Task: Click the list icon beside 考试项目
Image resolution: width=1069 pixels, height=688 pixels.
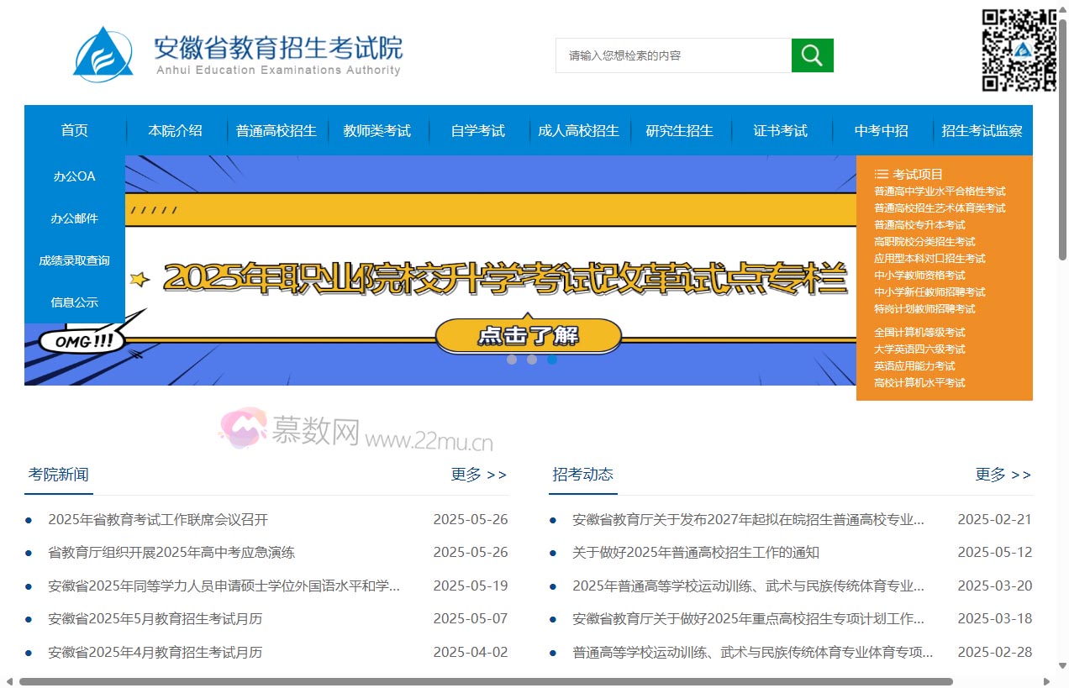Action: click(881, 174)
